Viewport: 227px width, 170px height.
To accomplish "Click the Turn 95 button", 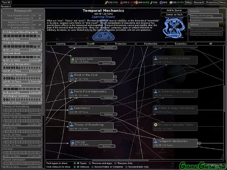I will (7, 3).
